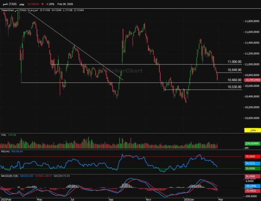Image resolution: width=261 pixels, height=201 pixels.
Task: Select the 11,000.00 horizontal level label
Action: 234,62
